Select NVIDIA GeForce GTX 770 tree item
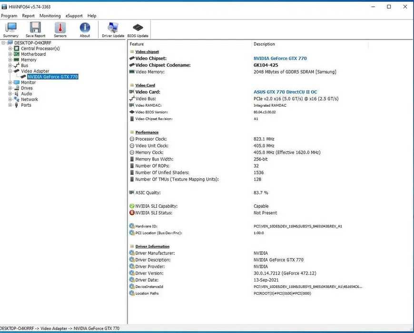414x333 pixels. tap(53, 77)
